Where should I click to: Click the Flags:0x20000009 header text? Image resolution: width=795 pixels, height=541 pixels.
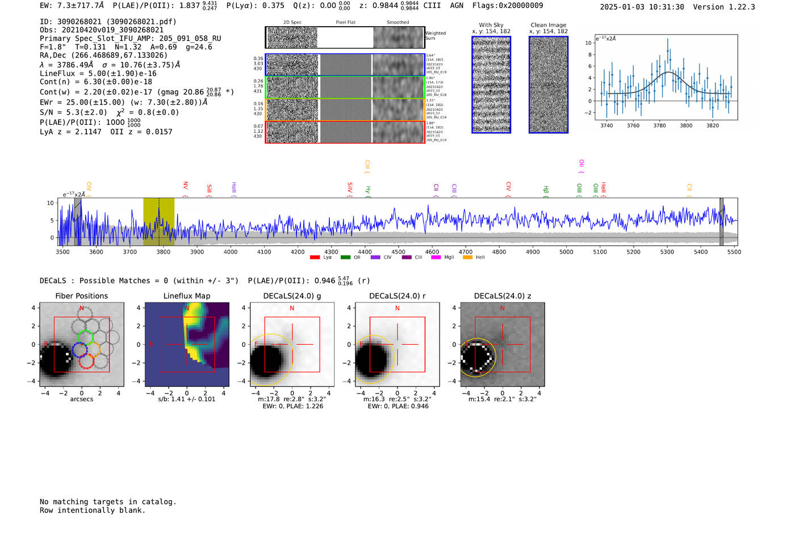pos(507,6)
